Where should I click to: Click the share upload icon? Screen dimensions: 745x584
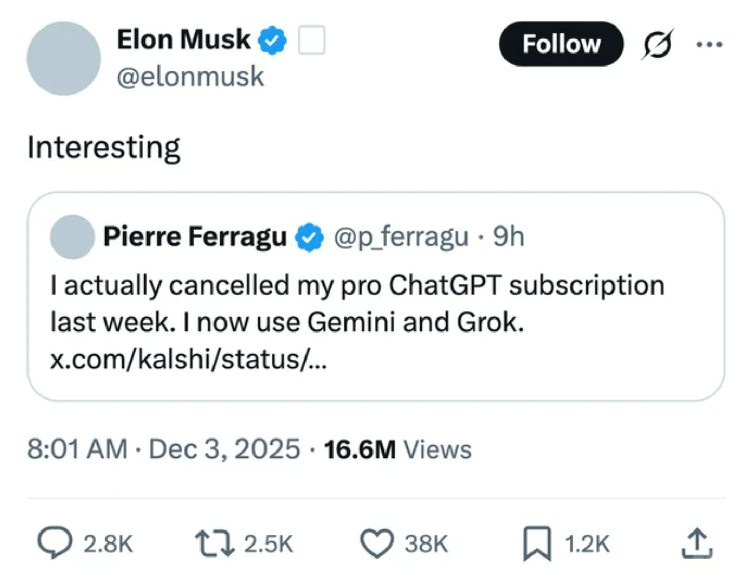pos(696,543)
